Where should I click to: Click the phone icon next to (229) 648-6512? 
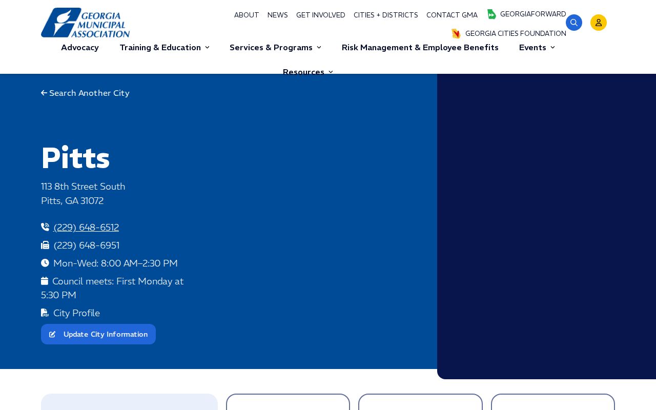[x=45, y=227]
